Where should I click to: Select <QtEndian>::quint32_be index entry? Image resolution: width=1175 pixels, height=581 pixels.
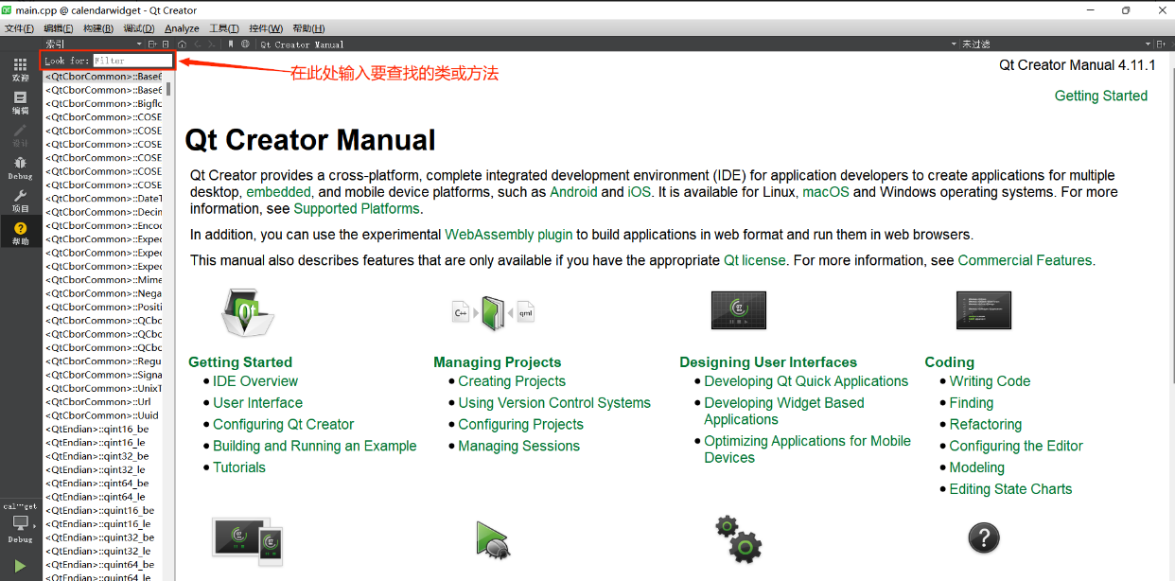[99, 537]
